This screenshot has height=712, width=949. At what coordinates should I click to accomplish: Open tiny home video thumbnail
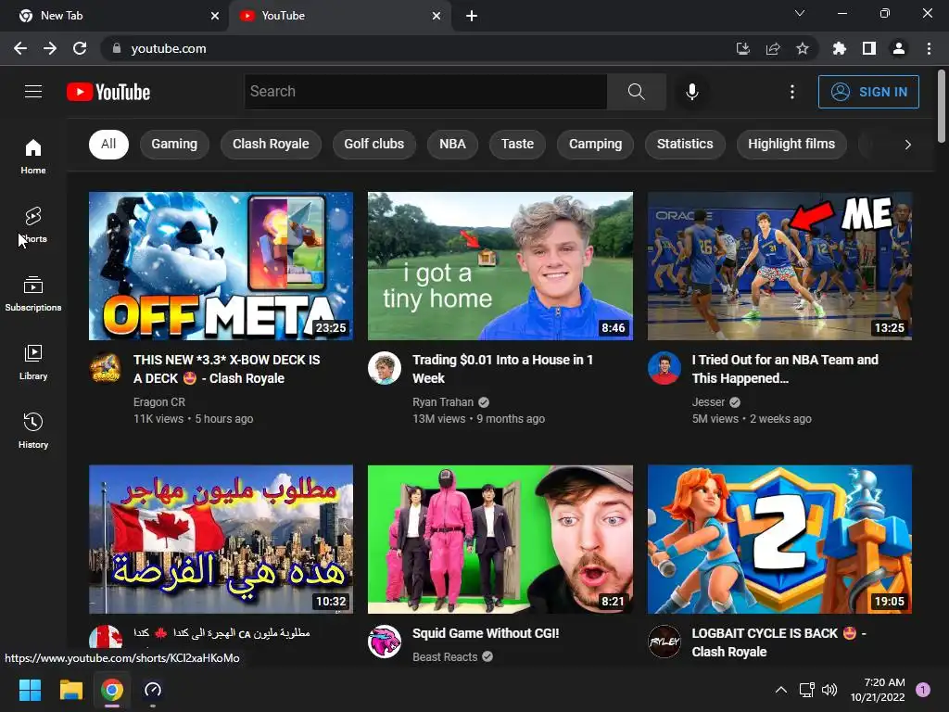point(500,266)
